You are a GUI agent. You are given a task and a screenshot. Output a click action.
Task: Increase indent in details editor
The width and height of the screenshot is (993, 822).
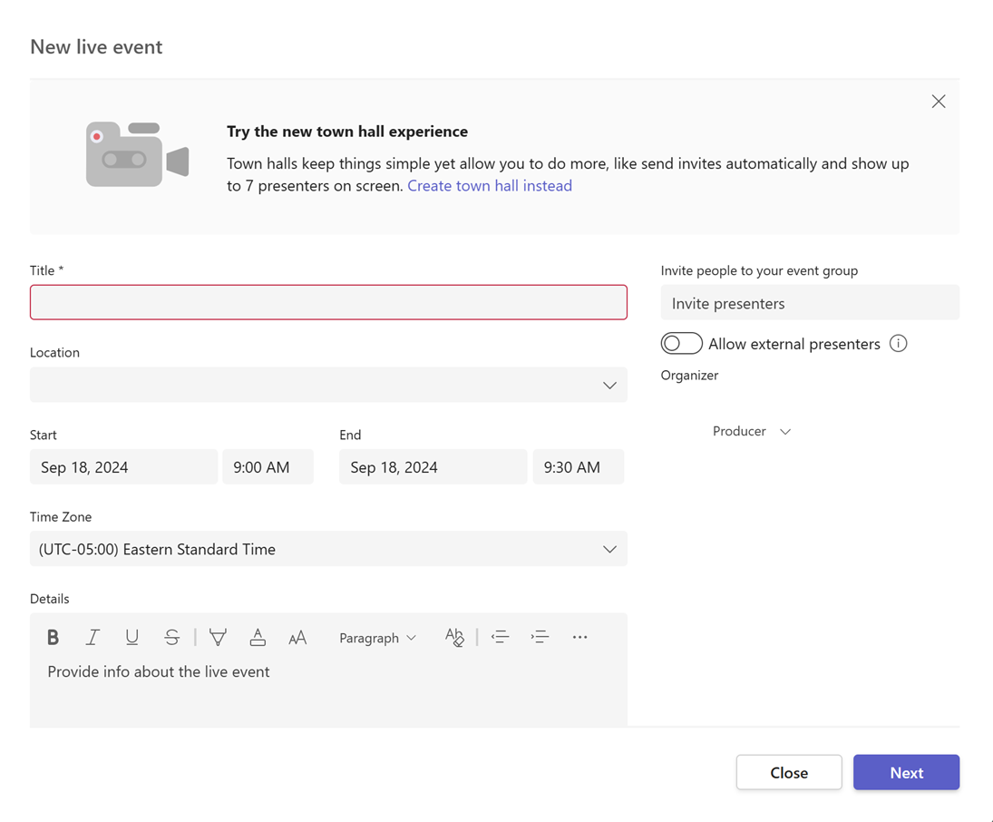(x=540, y=638)
